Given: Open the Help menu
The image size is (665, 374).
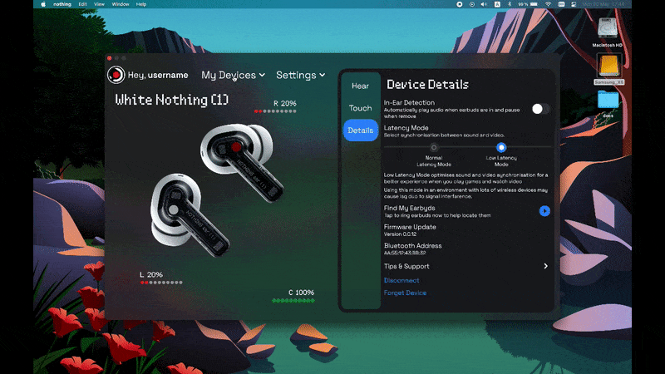Looking at the screenshot, I should (x=141, y=4).
